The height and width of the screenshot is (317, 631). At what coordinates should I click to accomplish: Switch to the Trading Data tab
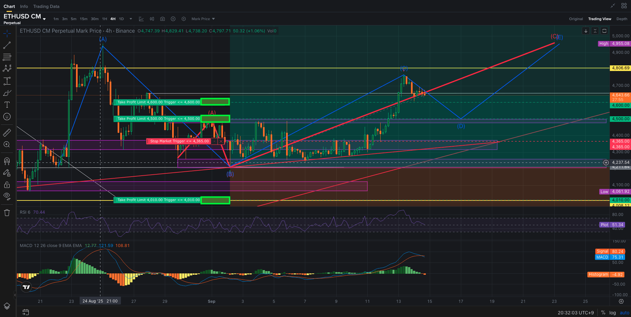(x=46, y=6)
